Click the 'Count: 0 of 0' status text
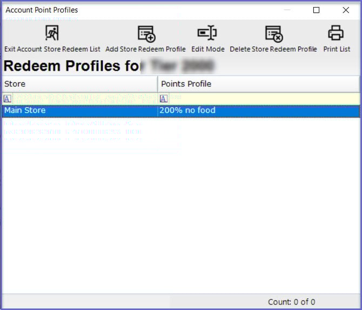This screenshot has width=362, height=310. [291, 302]
